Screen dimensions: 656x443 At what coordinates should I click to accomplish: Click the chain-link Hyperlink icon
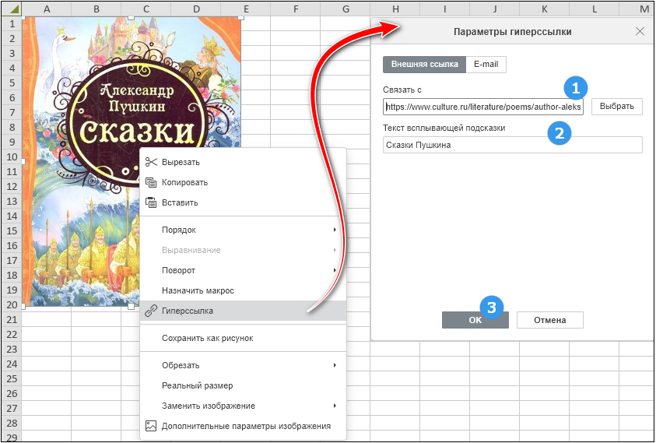pyautogui.click(x=151, y=311)
